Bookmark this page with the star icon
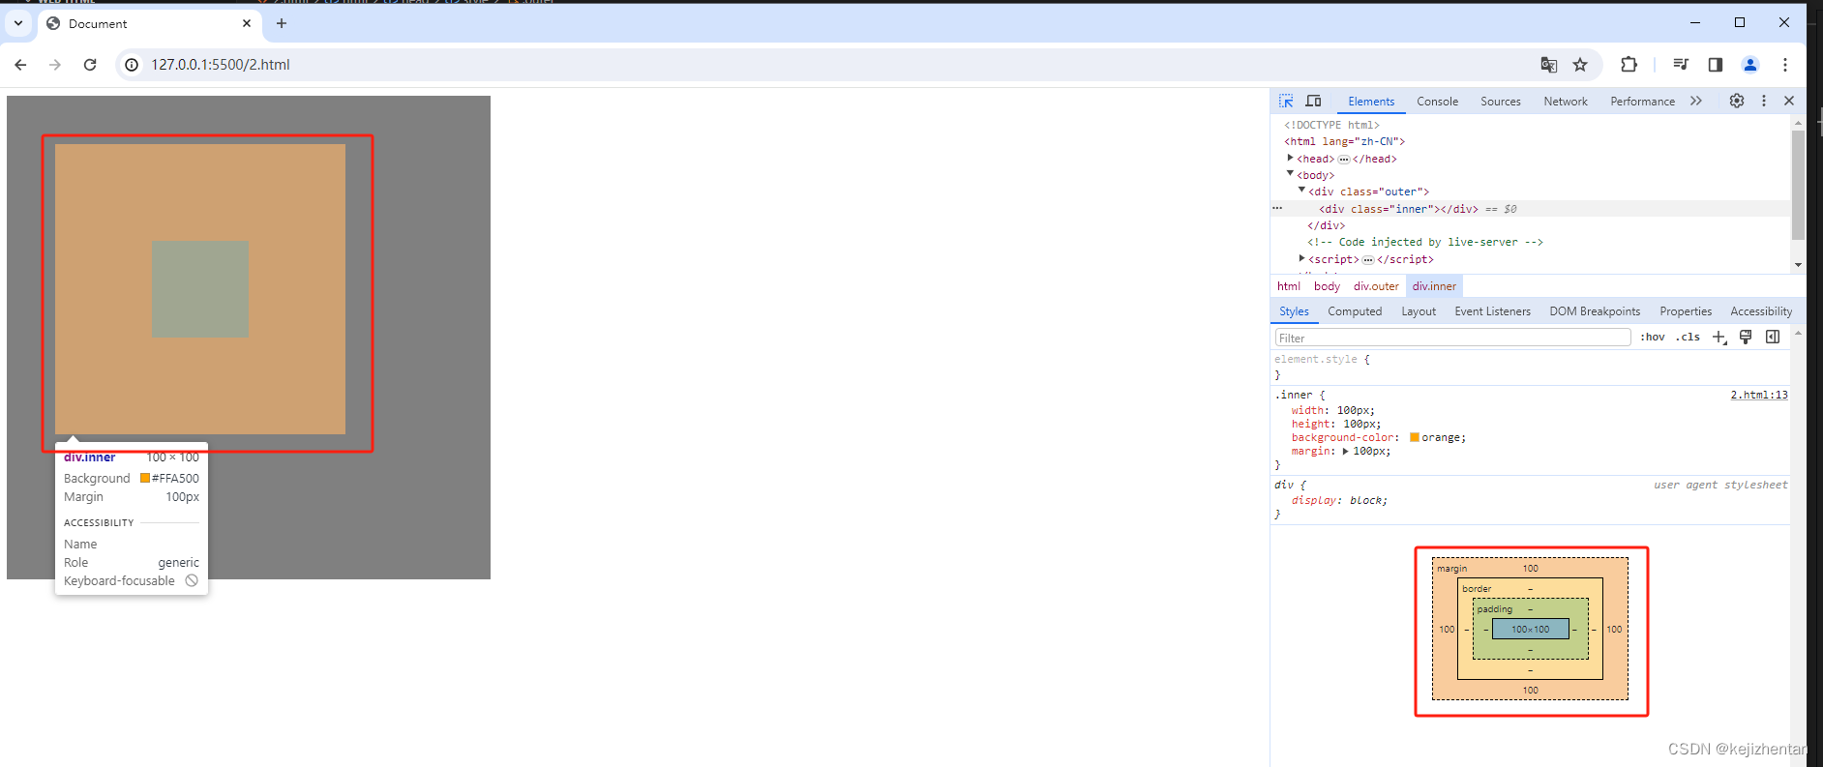Screen dimensions: 1823x767 1580,65
